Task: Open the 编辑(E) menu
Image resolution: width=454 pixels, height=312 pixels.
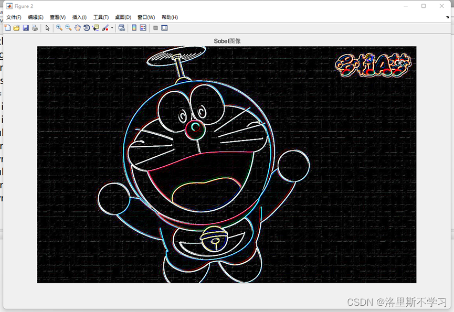Action: [36, 17]
